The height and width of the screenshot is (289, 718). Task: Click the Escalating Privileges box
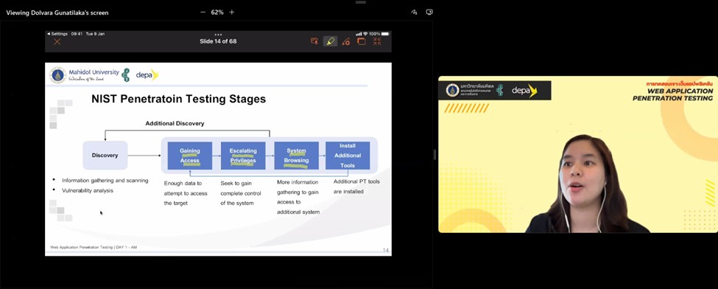click(243, 156)
